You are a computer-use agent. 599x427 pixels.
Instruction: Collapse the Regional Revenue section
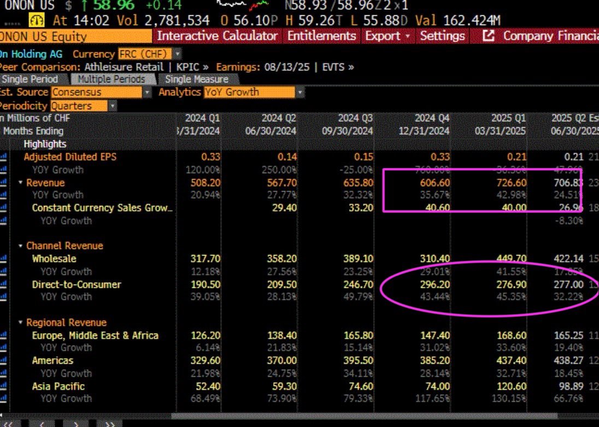pyautogui.click(x=21, y=323)
